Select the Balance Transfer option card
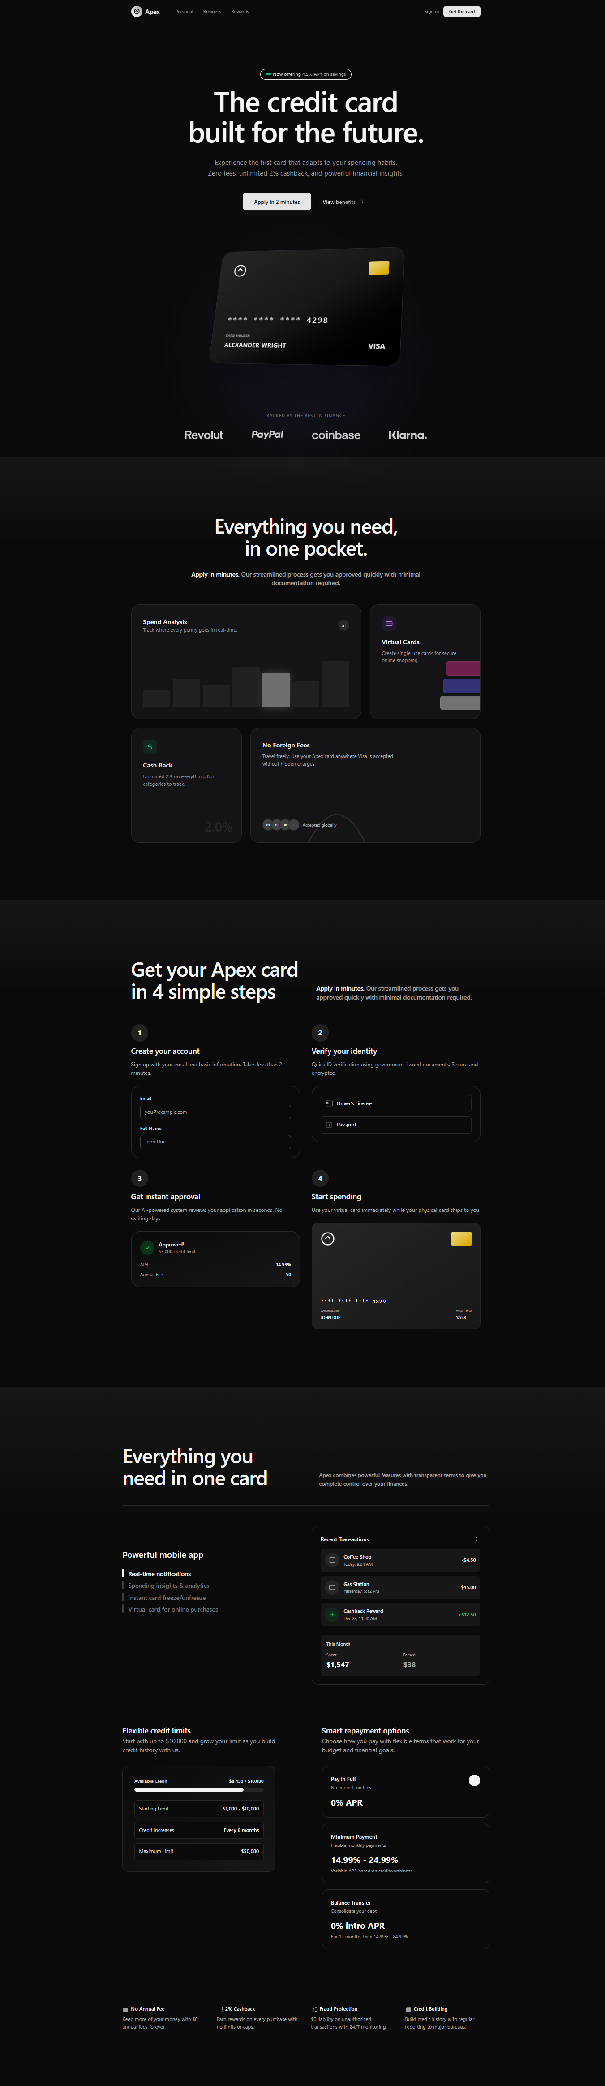Viewport: 605px width, 2086px height. click(405, 1918)
